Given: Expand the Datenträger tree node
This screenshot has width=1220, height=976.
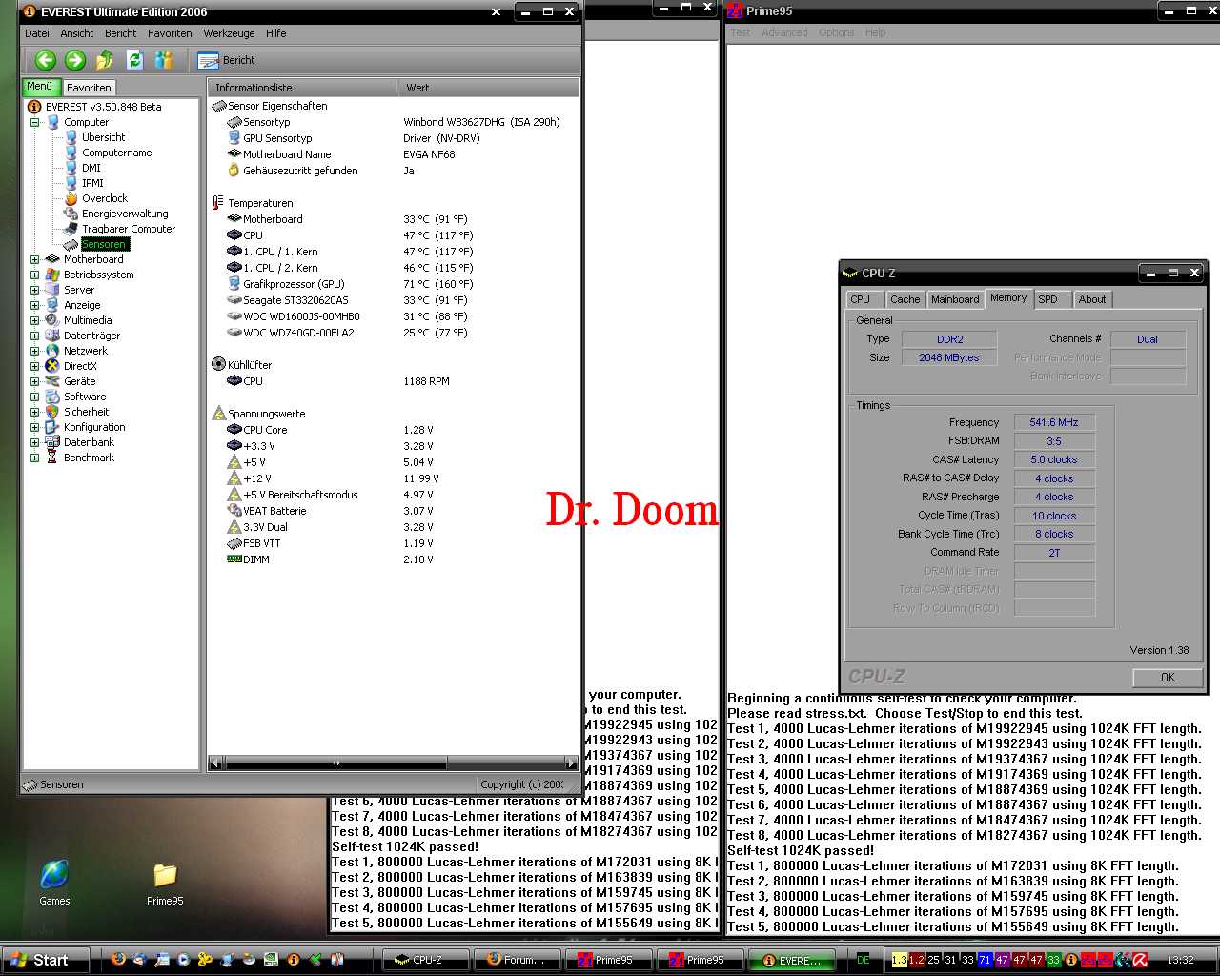Looking at the screenshot, I should click(34, 335).
